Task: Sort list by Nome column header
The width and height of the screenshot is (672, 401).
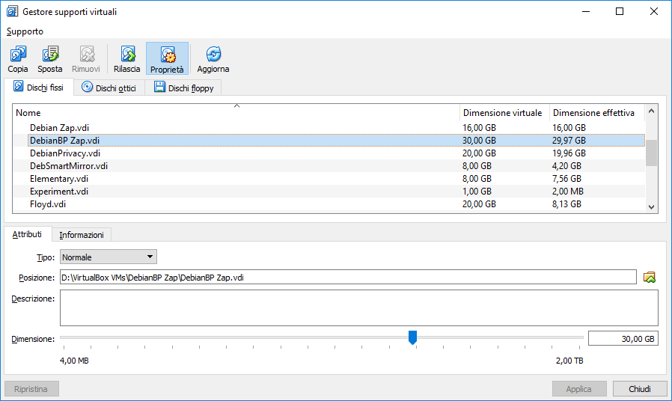Action: (236, 113)
